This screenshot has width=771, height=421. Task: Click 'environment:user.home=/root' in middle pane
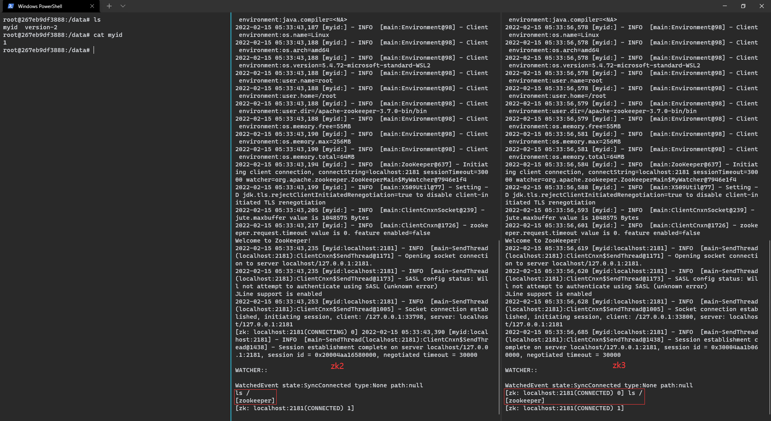tap(288, 96)
